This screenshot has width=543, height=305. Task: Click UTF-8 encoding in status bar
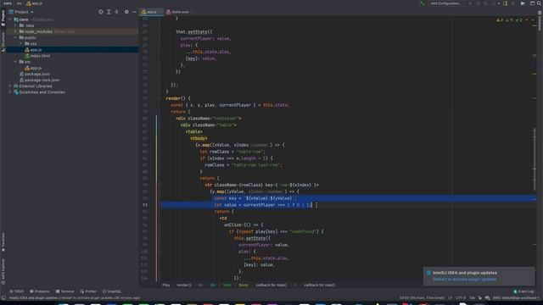(x=461, y=297)
